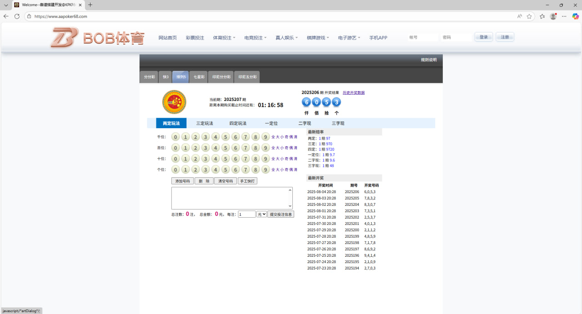Refresh the page with the reload icon

point(17,16)
